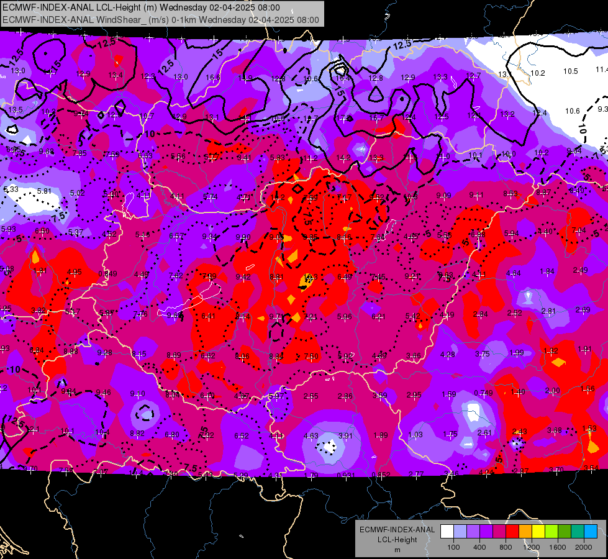The width and height of the screenshot is (608, 559).
Task: Click the yellow legend color swatch
Action: point(538,532)
